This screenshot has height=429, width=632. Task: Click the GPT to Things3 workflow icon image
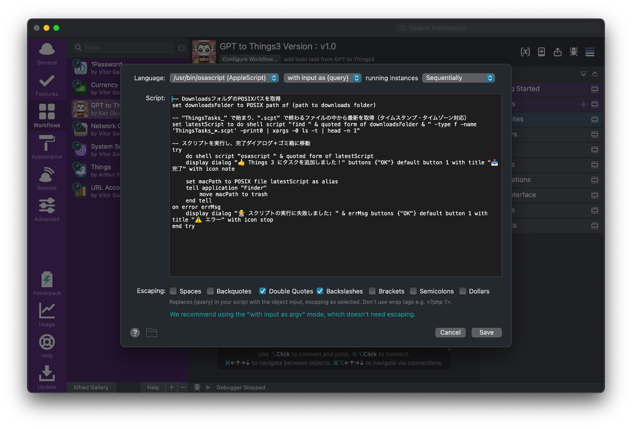[x=204, y=52]
